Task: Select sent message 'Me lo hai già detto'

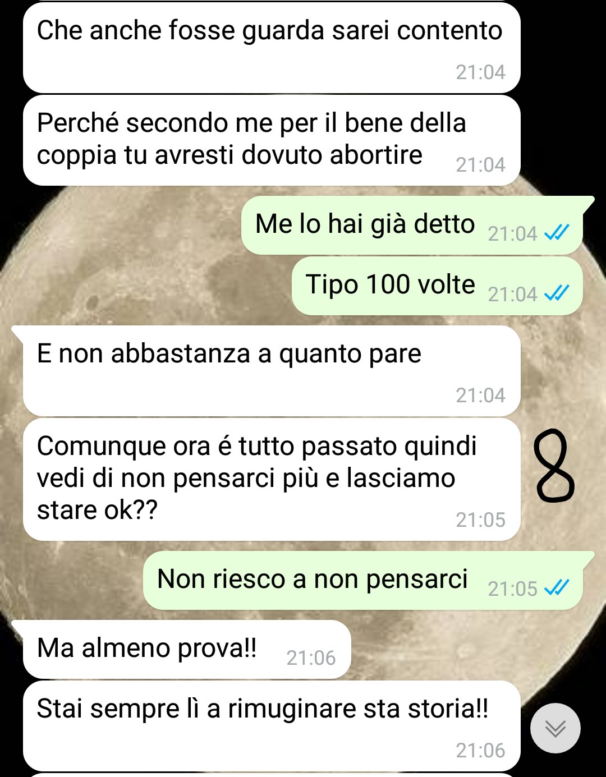Action: pos(412,225)
